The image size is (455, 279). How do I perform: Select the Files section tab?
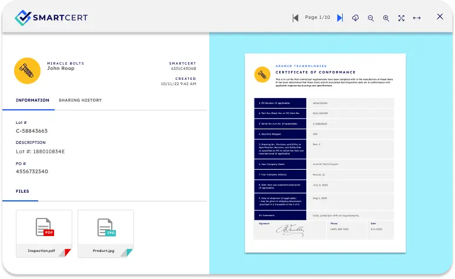pyautogui.click(x=22, y=191)
